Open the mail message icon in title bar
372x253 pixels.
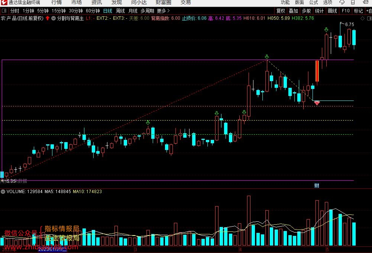coord(366,2)
